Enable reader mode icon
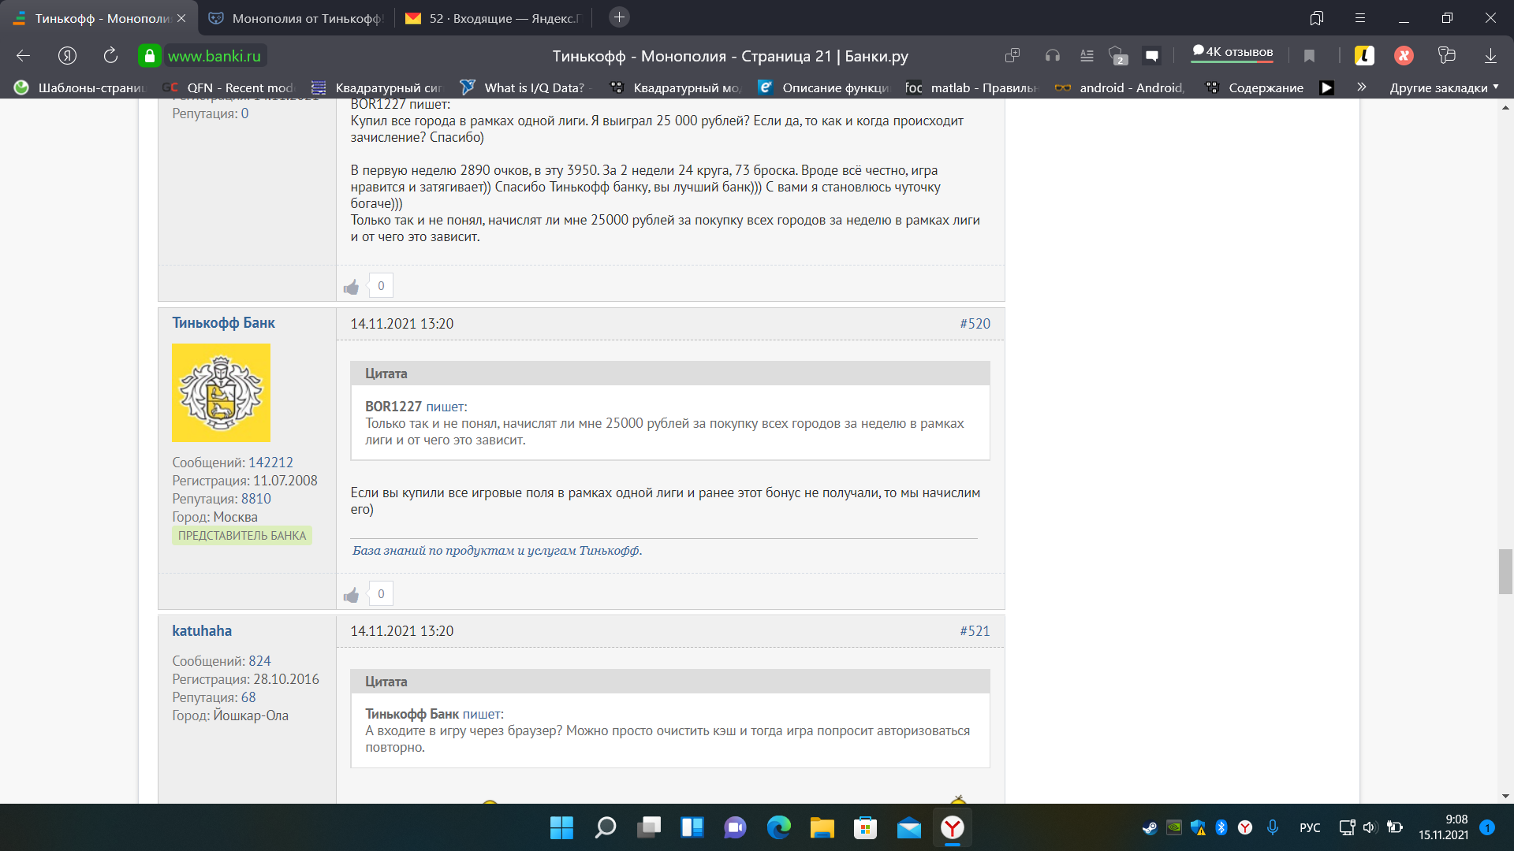The image size is (1514, 851). (x=1087, y=55)
